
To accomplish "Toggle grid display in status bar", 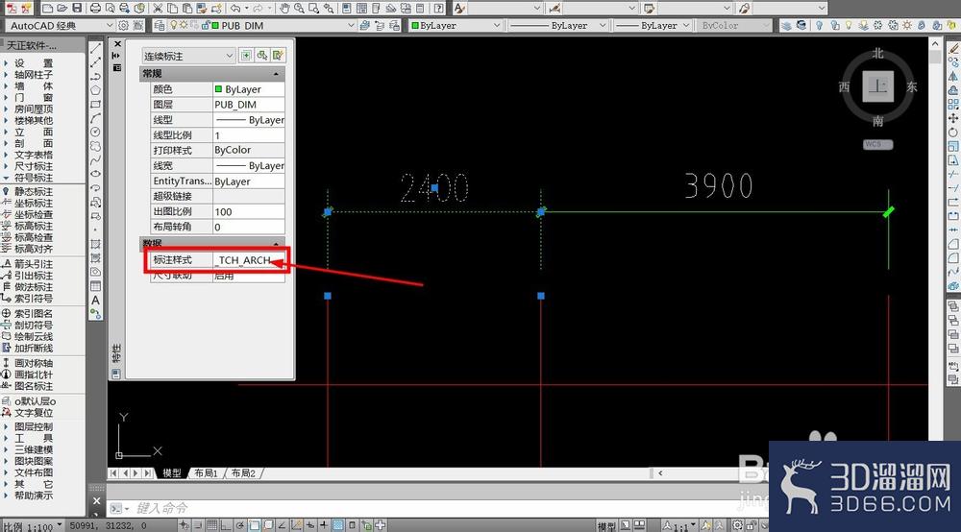I will (211, 524).
